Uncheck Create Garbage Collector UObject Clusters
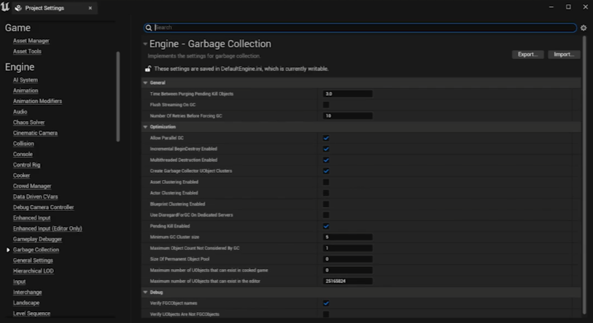 326,171
